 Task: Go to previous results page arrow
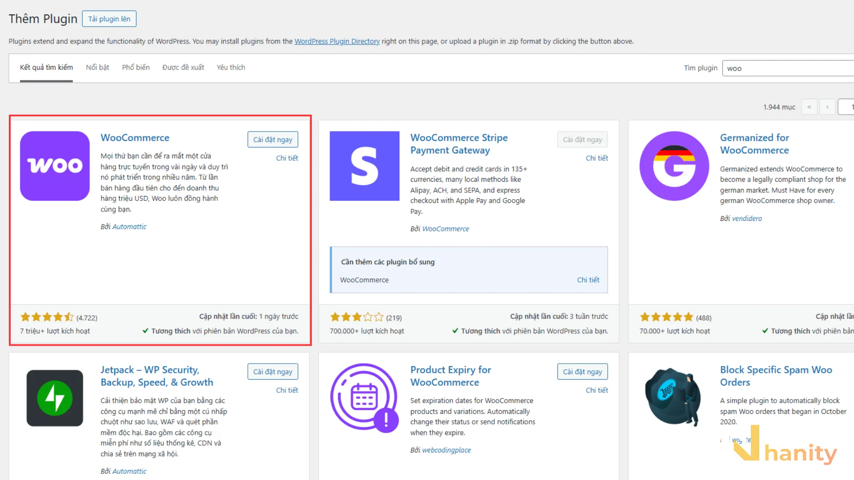[x=827, y=107]
